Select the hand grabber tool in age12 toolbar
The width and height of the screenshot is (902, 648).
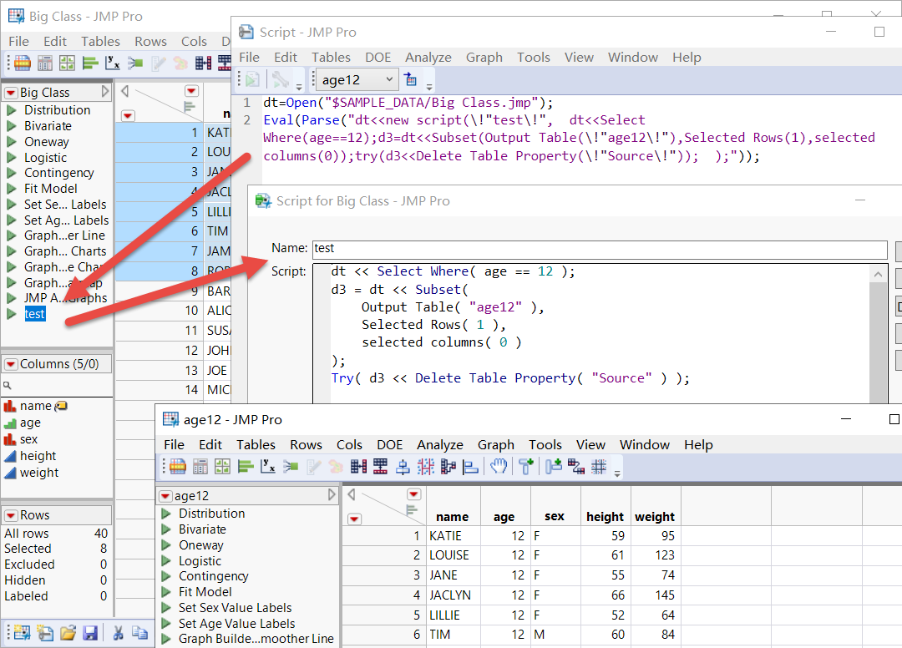pyautogui.click(x=499, y=467)
